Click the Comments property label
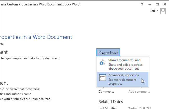Image resolution: width=169 pixels, height=109 pixels. coord(106,92)
